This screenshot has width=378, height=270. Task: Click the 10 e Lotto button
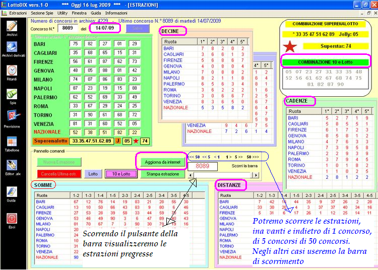pos(121,174)
